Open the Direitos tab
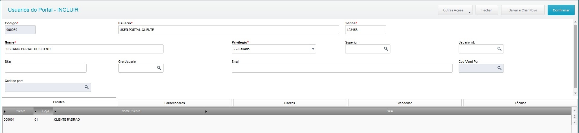The height and width of the screenshot is (133, 579). pyautogui.click(x=289, y=103)
